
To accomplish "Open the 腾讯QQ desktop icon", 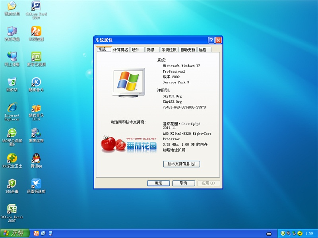I will click(36, 158).
